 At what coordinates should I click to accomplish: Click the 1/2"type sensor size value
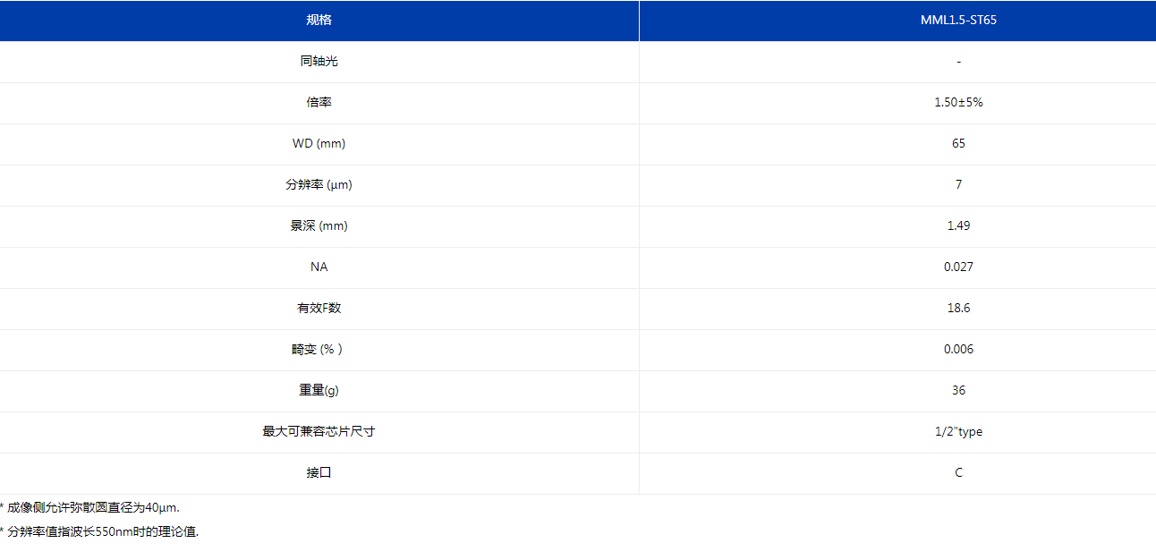click(958, 432)
